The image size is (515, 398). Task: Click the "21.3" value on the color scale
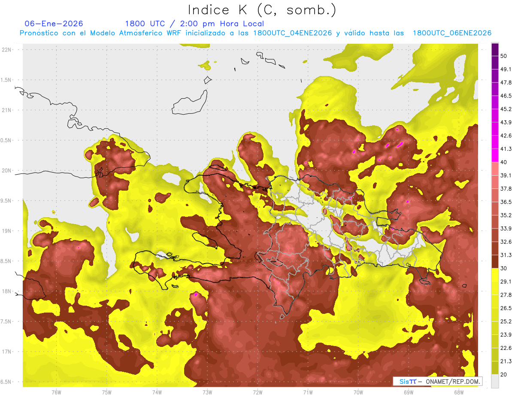coord(506,362)
